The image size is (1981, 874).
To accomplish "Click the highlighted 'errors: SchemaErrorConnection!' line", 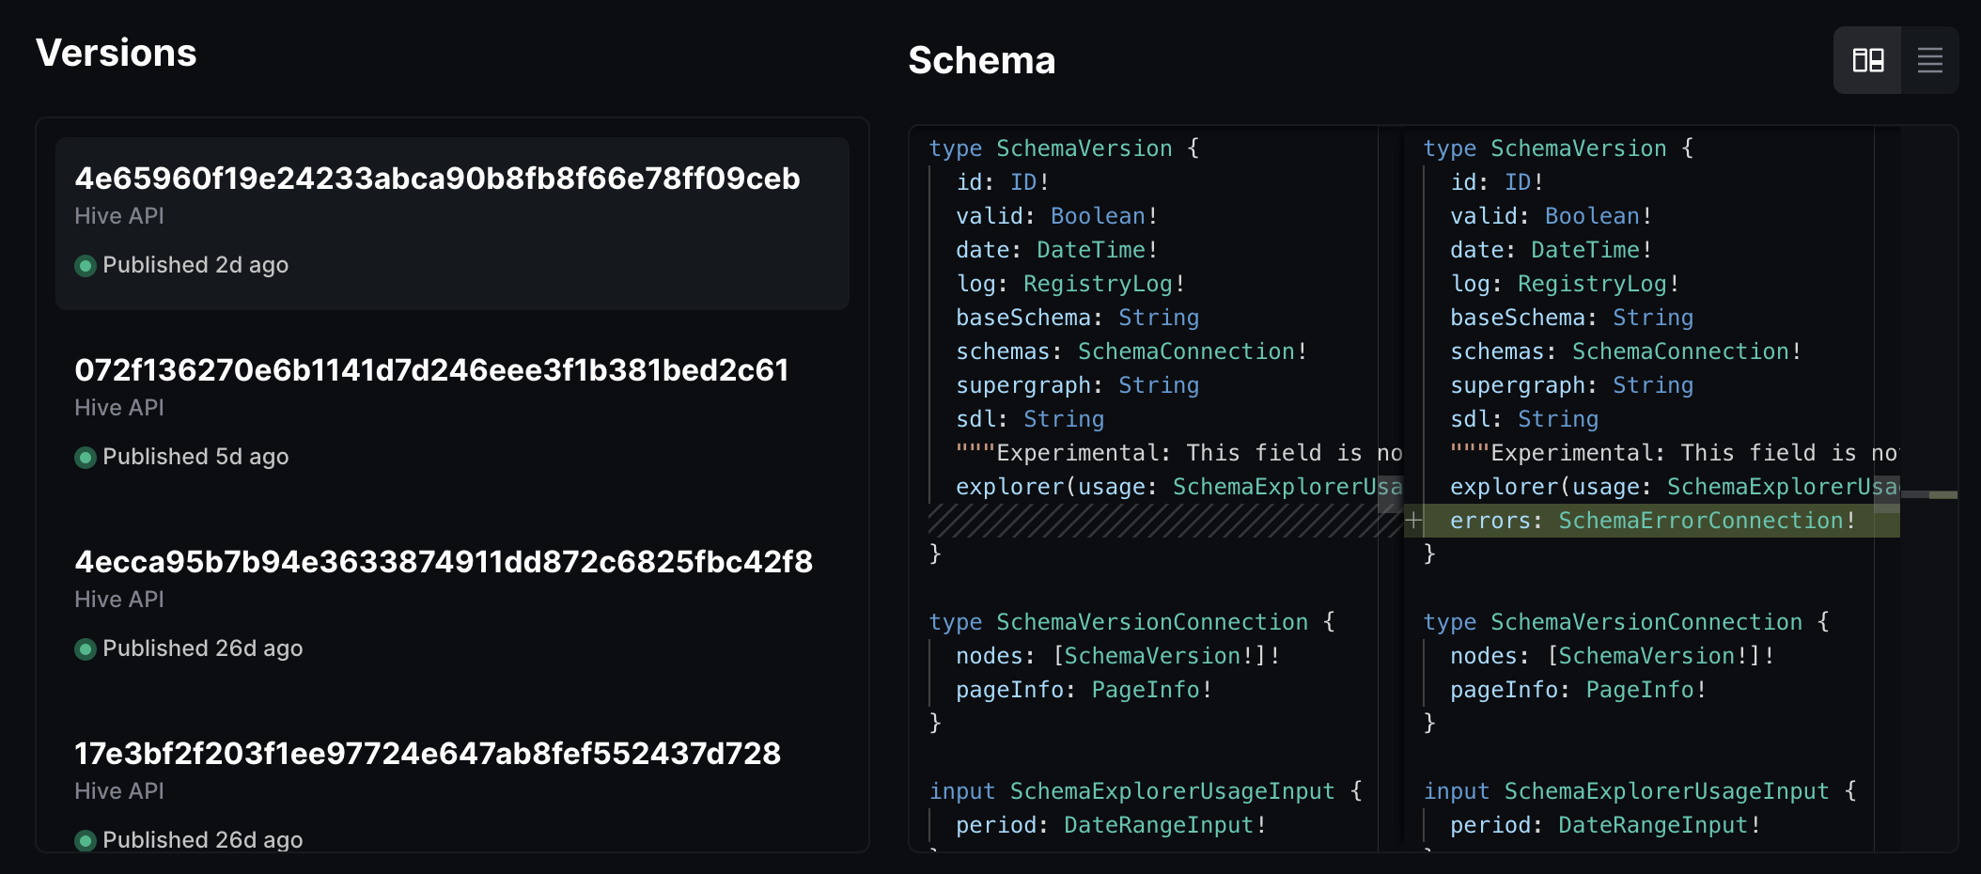I will 1598,520.
